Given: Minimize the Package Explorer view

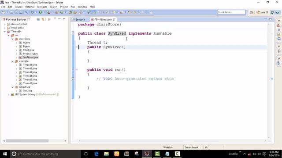Looking at the screenshot, I should 59,19.
